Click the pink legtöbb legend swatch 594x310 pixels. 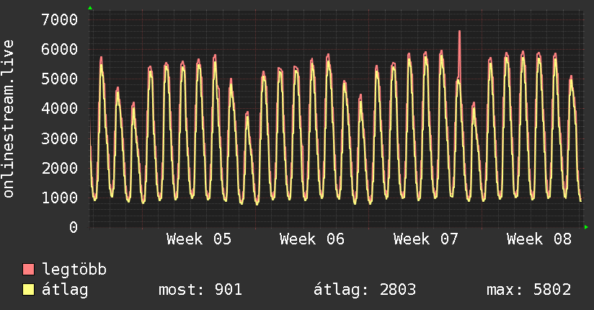coord(28,269)
